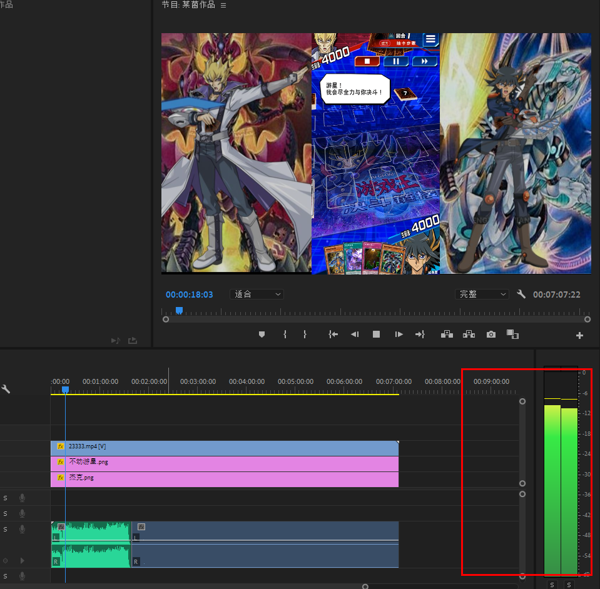Click the sequence duration 00:07:07:22

(x=557, y=294)
